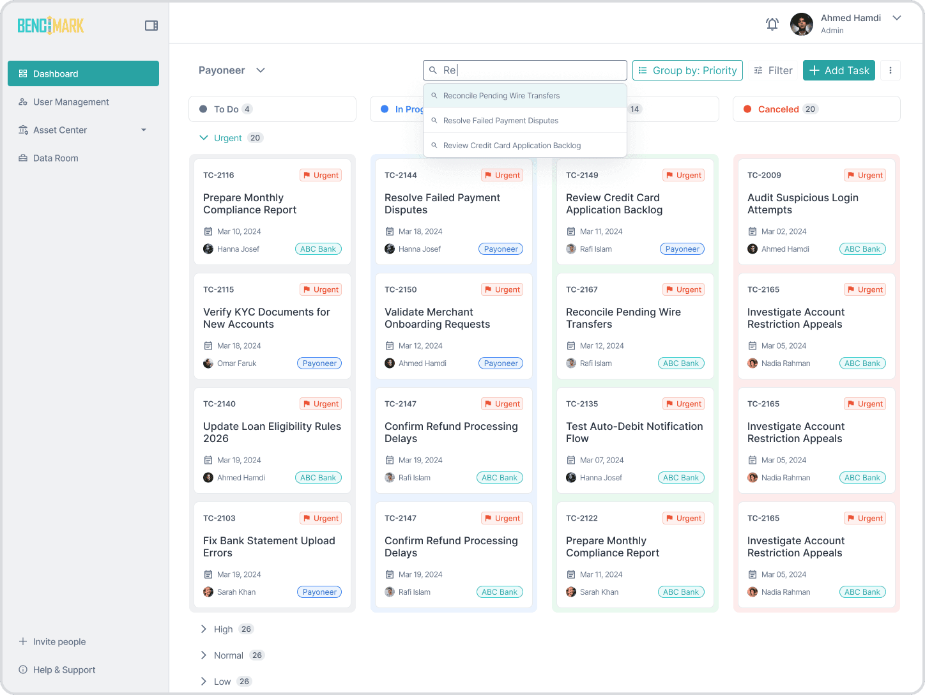Expand the Asset Center submenu arrow

144,130
